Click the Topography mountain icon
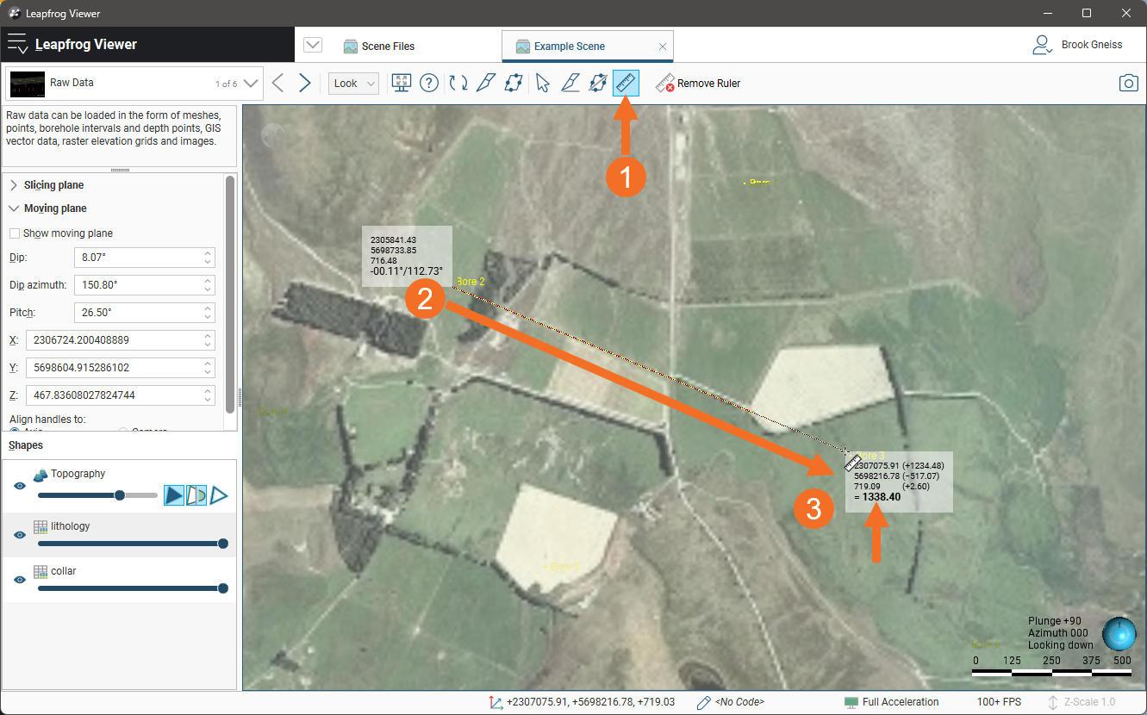1147x715 pixels. coord(41,476)
